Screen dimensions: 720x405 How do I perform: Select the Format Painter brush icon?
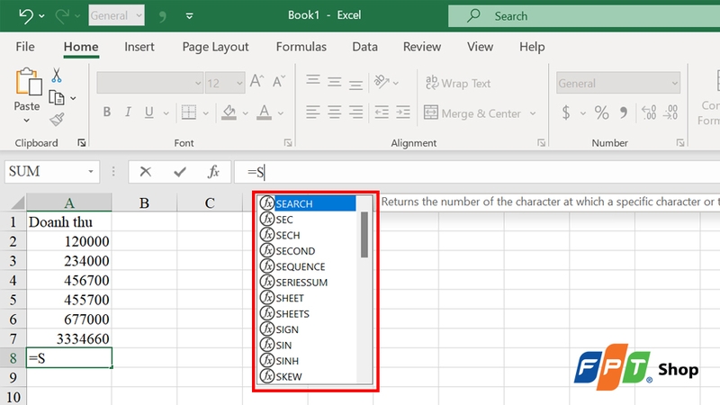57,120
